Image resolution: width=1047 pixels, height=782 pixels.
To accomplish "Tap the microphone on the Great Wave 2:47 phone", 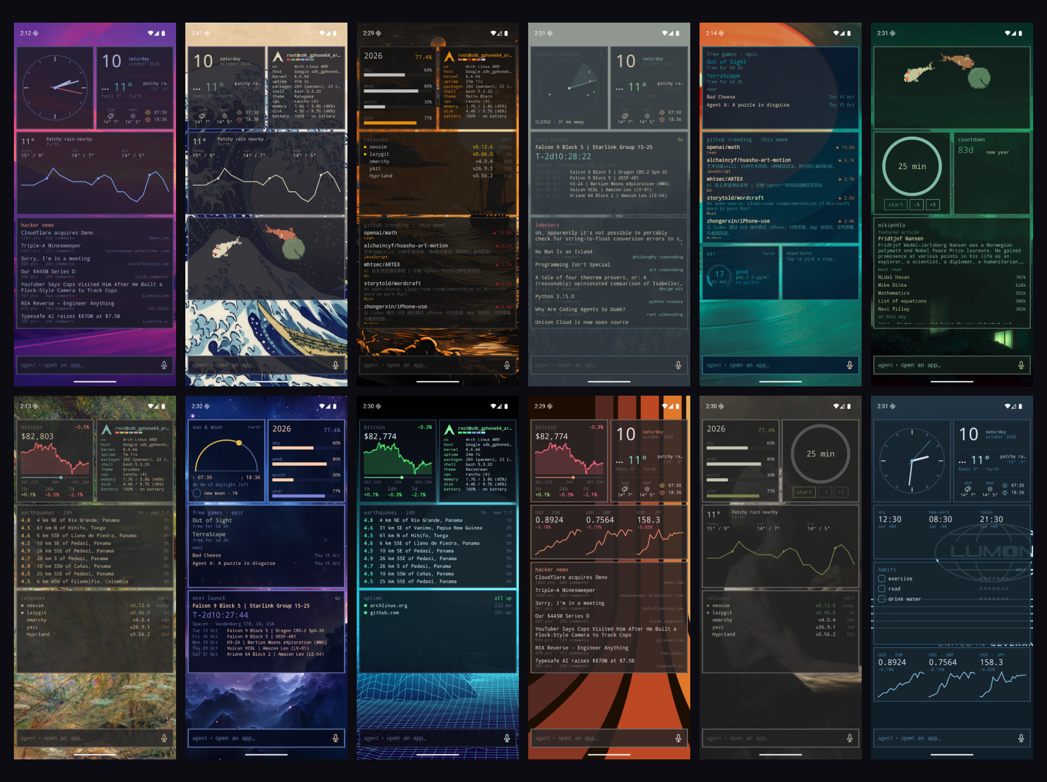I will coord(335,365).
